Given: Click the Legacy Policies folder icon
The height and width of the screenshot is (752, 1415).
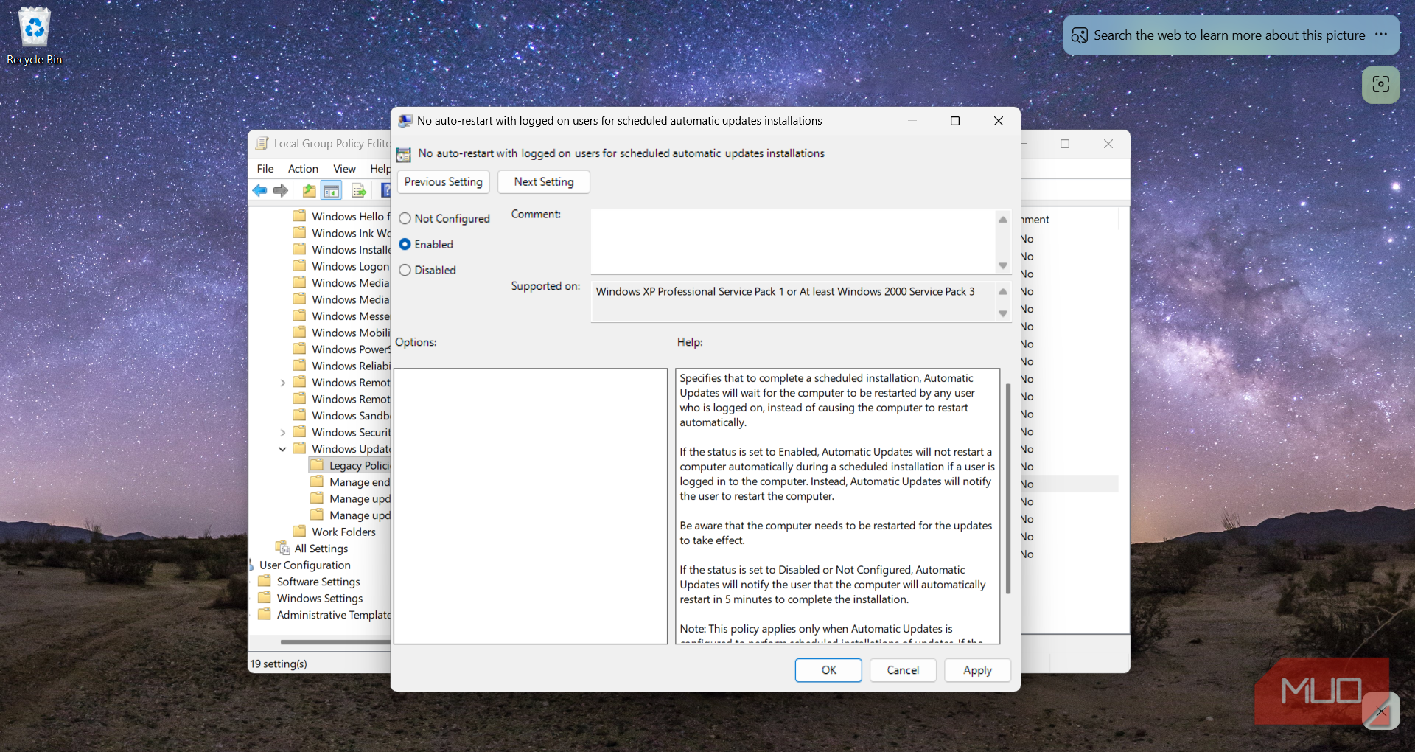Looking at the screenshot, I should [318, 465].
